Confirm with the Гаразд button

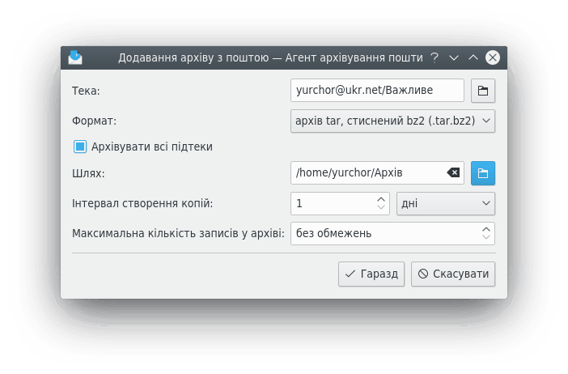tap(371, 274)
